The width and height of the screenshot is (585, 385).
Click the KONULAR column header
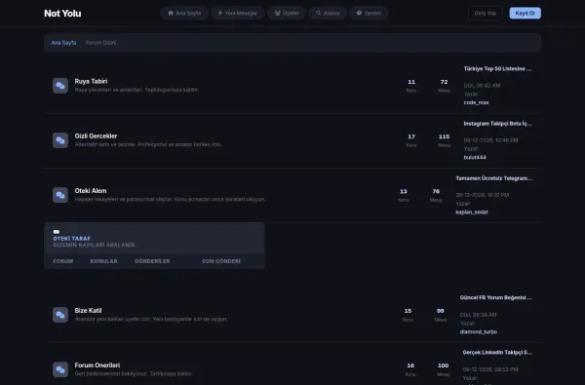tap(103, 261)
